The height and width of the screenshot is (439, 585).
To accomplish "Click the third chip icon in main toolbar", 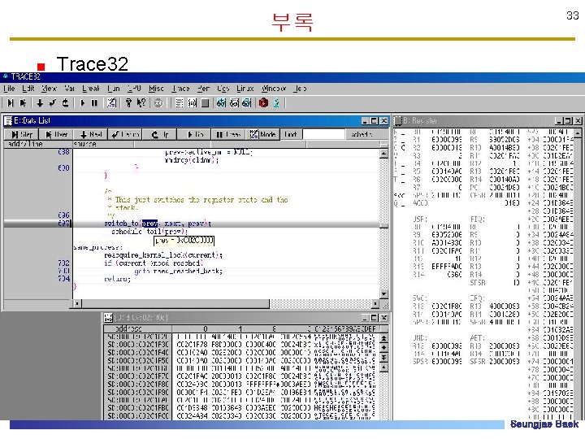I will [247, 102].
